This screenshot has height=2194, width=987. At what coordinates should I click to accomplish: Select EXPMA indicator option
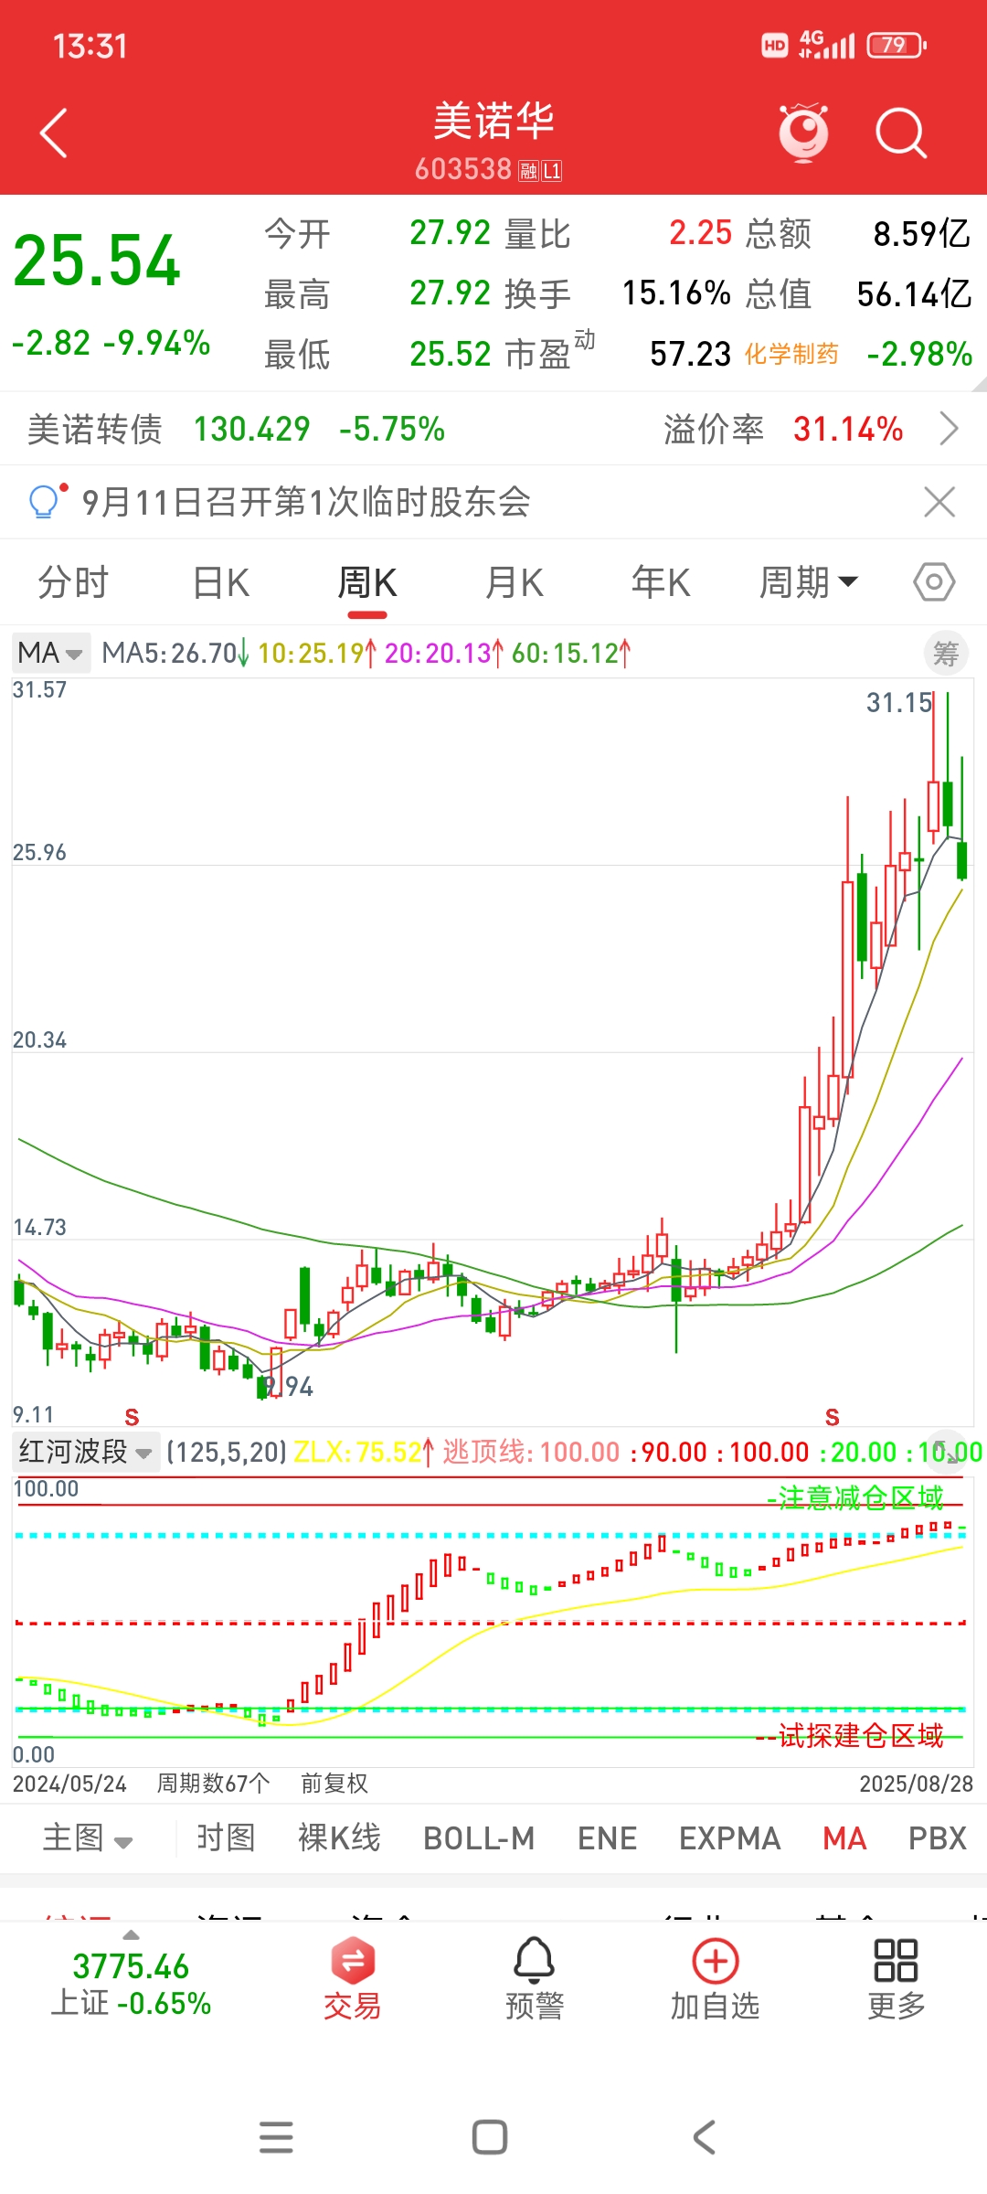pos(729,1837)
